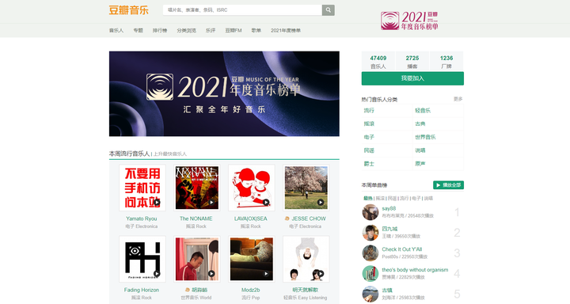Select the 古典 artist category
Viewport: 570px width, 304px height.
click(x=420, y=124)
